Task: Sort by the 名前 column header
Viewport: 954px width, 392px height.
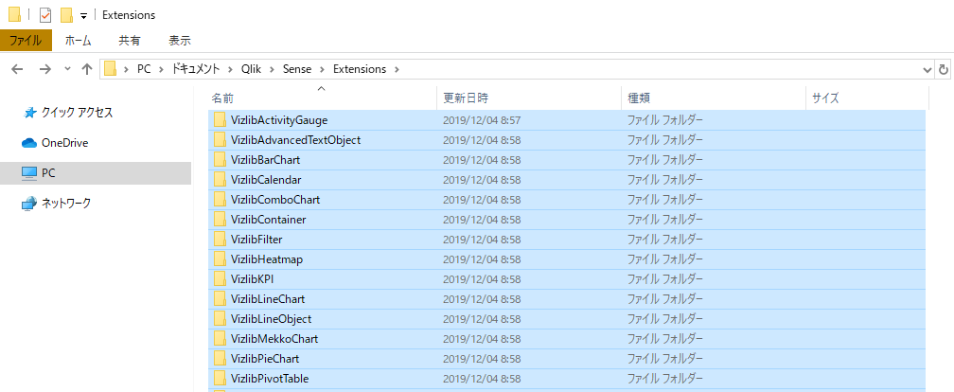Action: pyautogui.click(x=323, y=98)
